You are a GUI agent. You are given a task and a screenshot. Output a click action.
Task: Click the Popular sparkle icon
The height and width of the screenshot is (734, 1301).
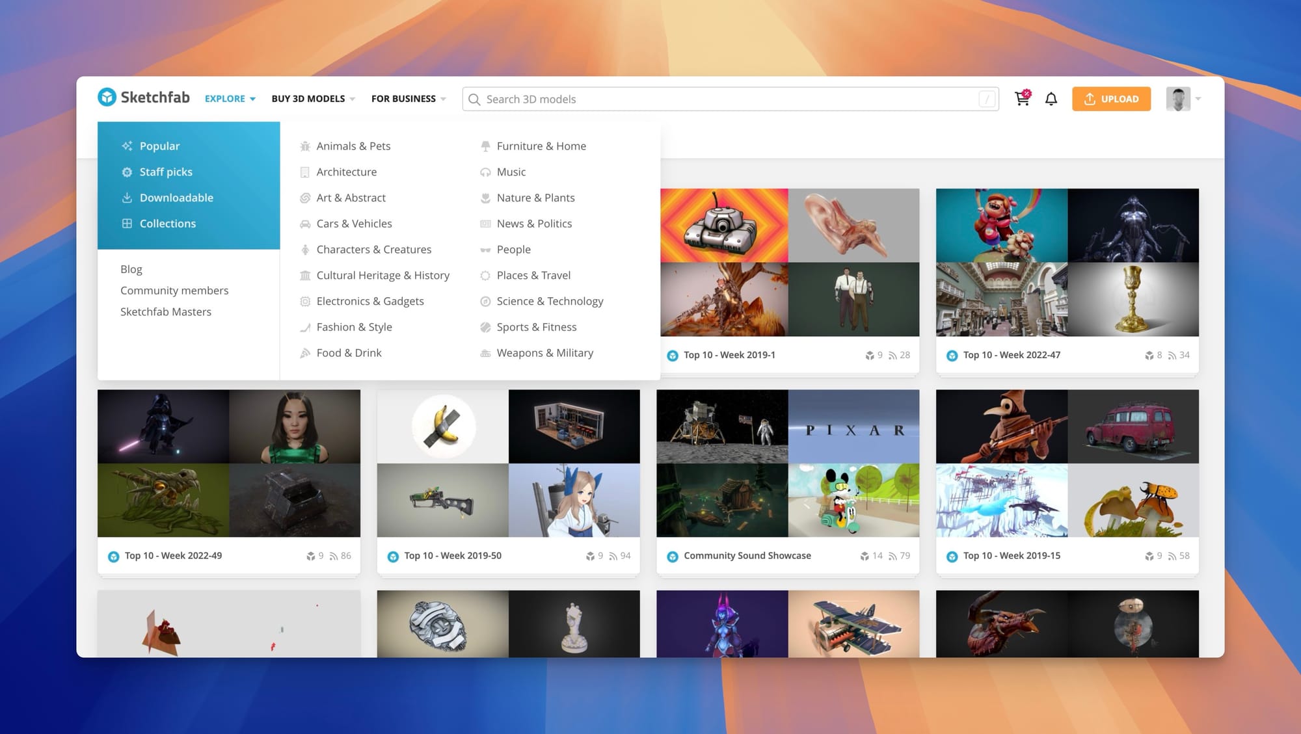click(x=127, y=146)
